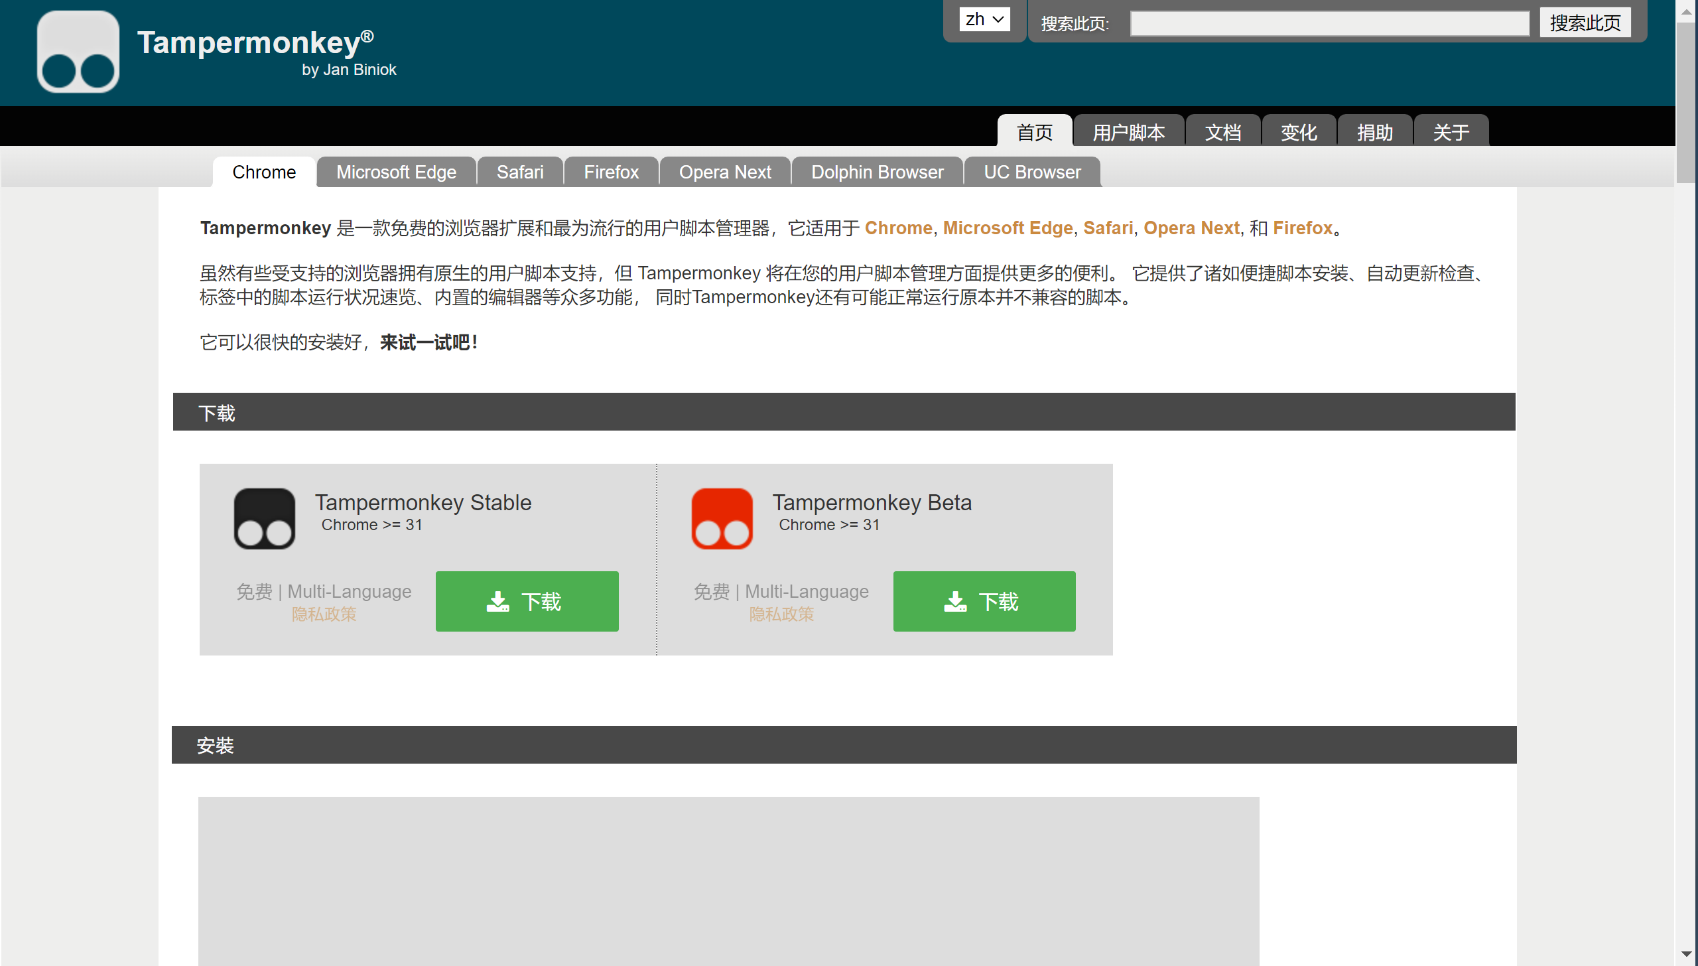Follow the Opera Next link in intro text
Screen dimensions: 1698x966
tap(1191, 228)
